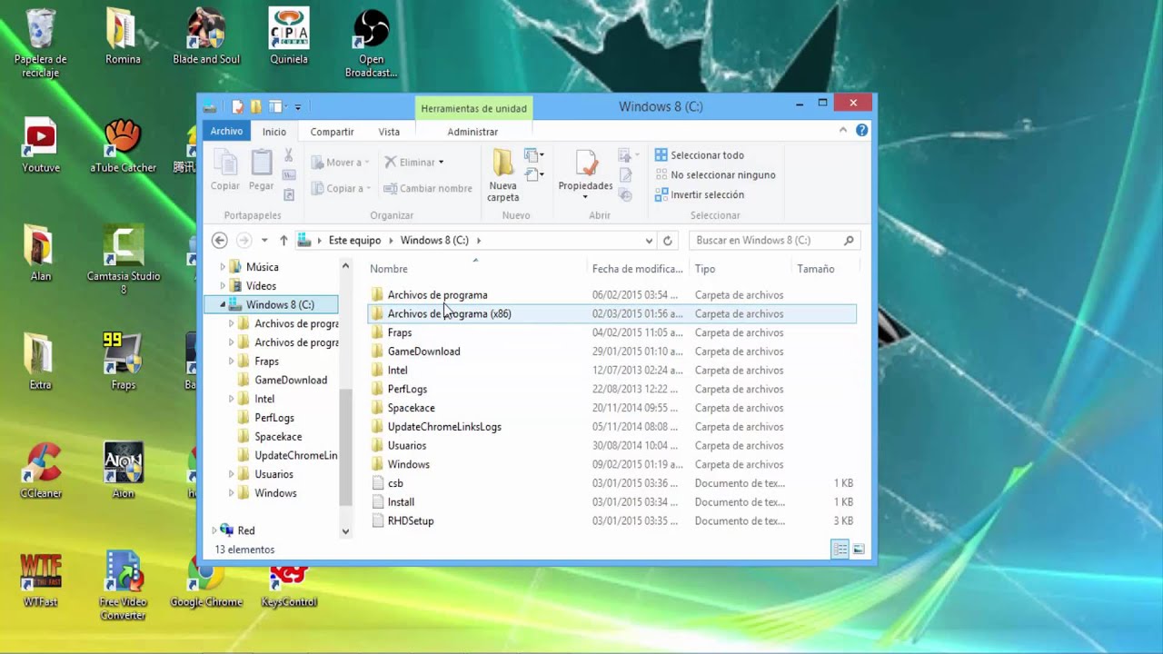1163x654 pixels.
Task: Switch to the Vista ribbon tab
Action: pos(389,132)
